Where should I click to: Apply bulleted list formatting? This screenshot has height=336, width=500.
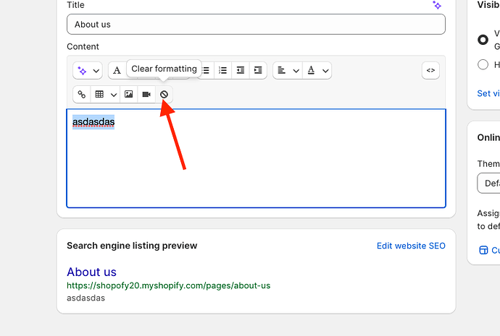click(x=206, y=70)
